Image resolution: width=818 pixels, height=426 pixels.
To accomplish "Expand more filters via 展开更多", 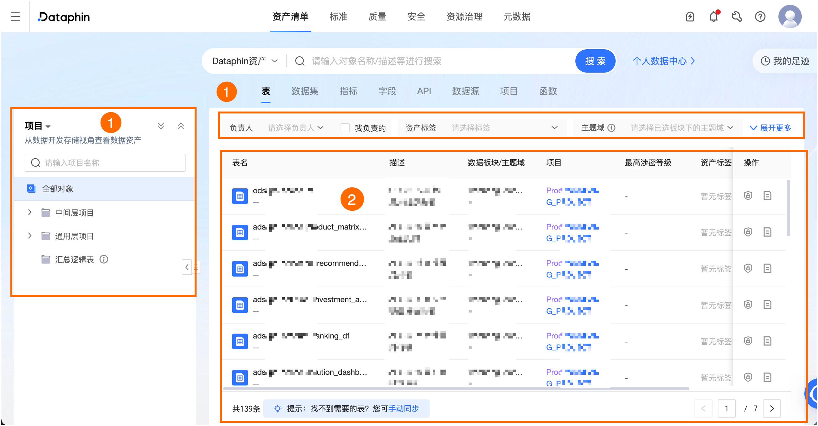I will 770,128.
